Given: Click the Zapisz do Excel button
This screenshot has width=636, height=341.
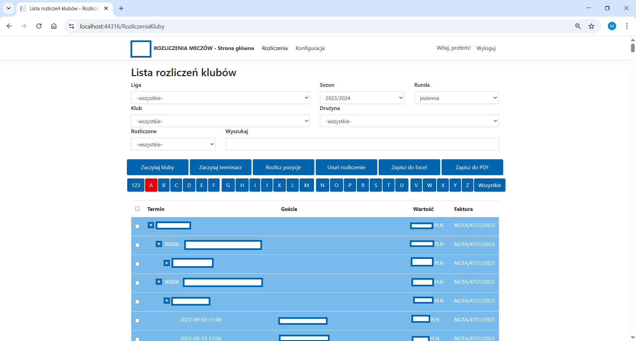Looking at the screenshot, I should point(409,167).
